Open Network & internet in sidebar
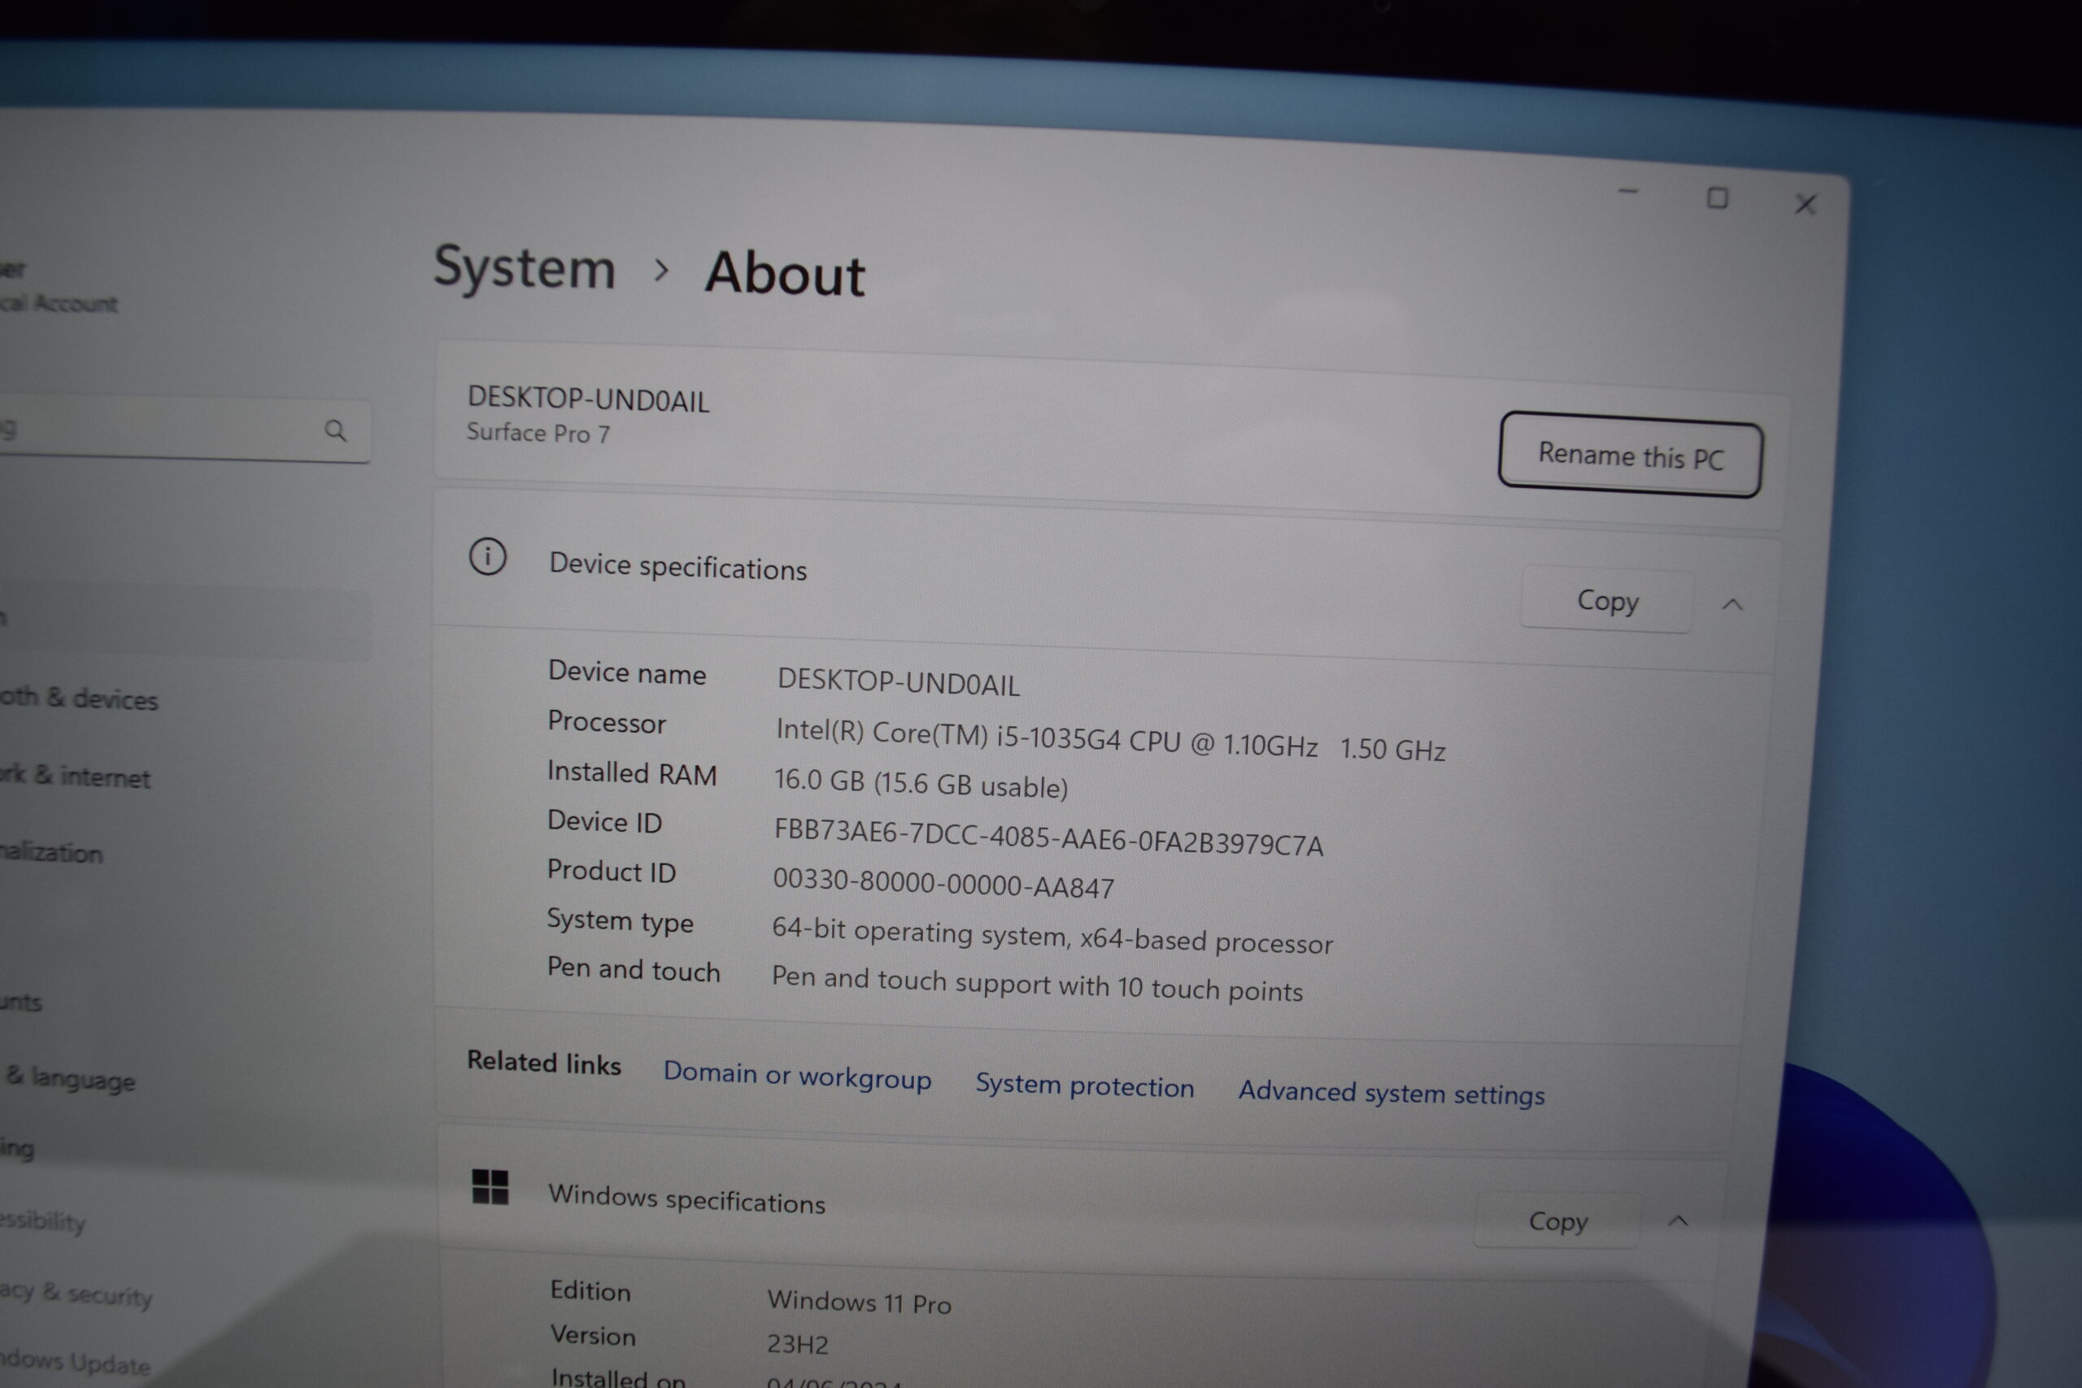The width and height of the screenshot is (2082, 1388). [76, 777]
